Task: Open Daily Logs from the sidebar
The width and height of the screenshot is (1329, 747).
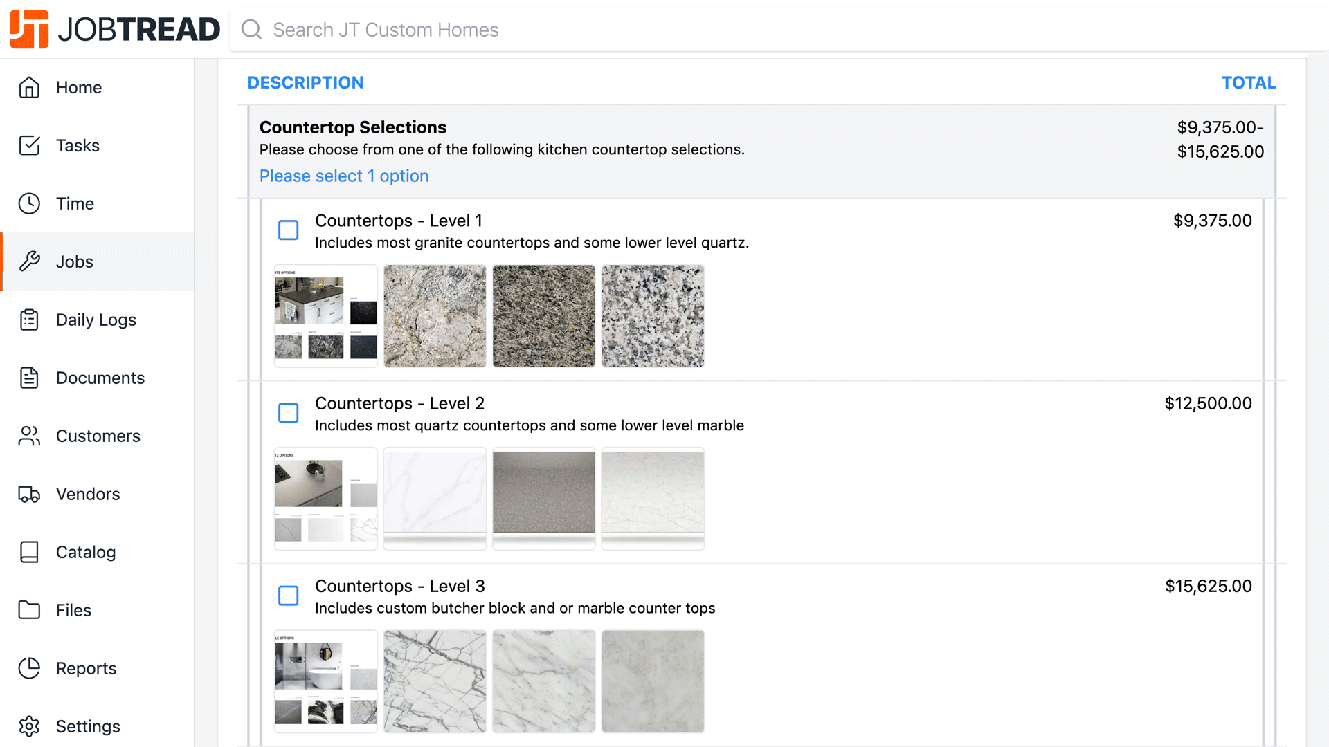Action: click(x=29, y=320)
